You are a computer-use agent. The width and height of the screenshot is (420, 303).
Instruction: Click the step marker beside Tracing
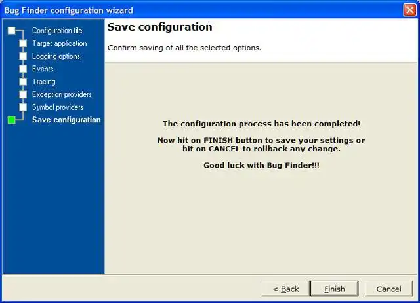(24, 82)
